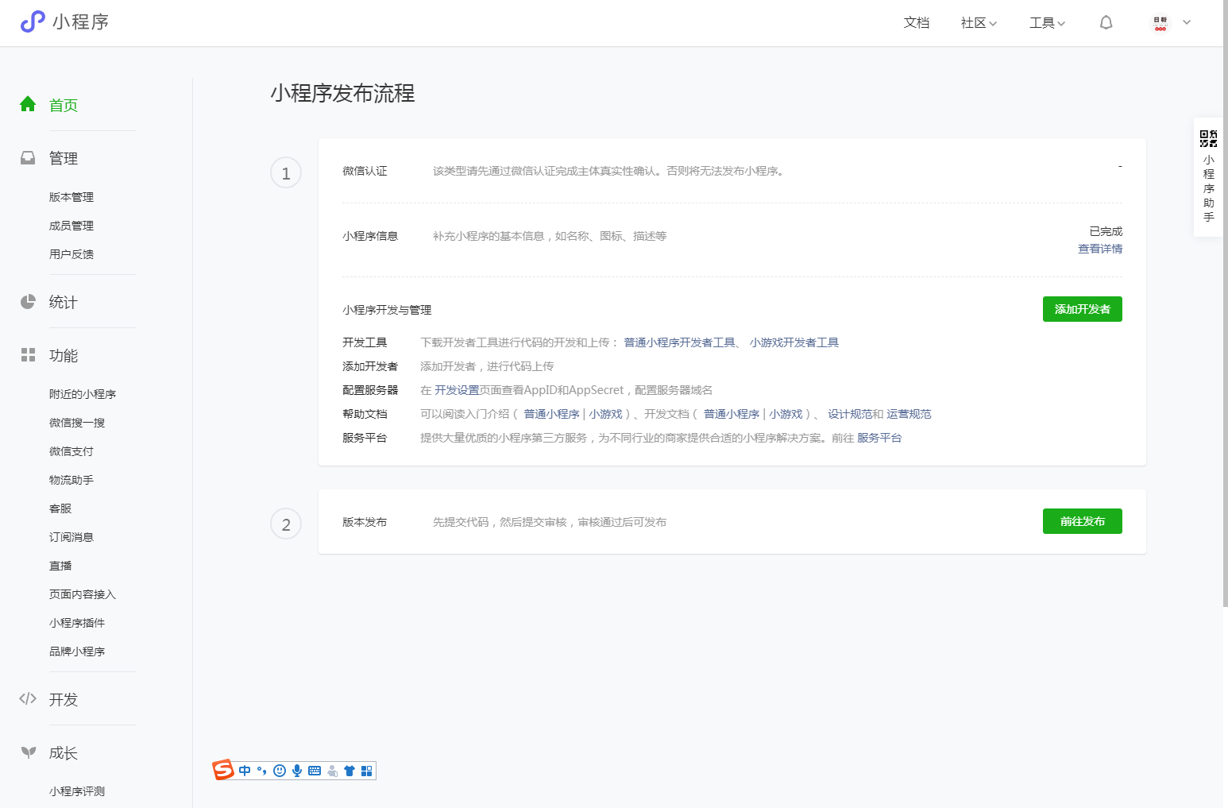Image resolution: width=1228 pixels, height=808 pixels.
Task: Open 开发文档 小游戏 link
Action: [x=786, y=414]
